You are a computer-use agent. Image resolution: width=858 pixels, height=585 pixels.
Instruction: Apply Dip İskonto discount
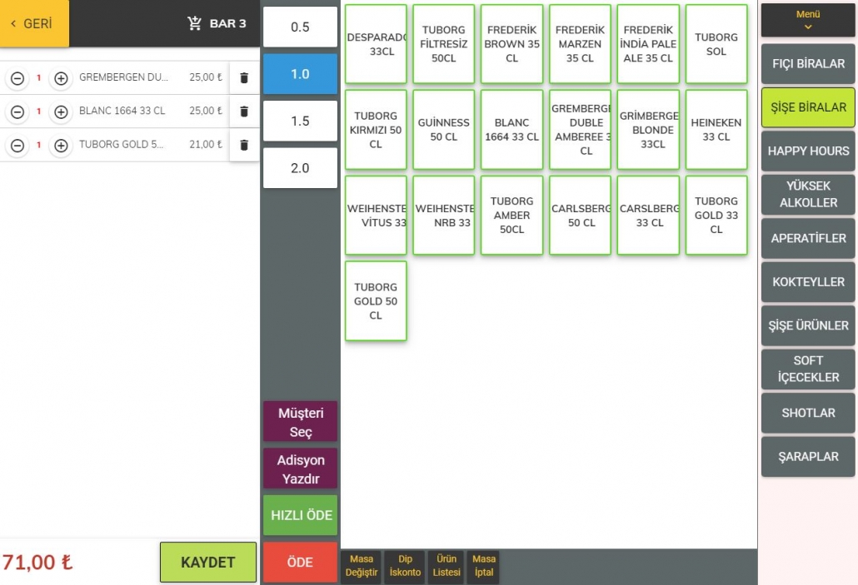click(x=405, y=566)
